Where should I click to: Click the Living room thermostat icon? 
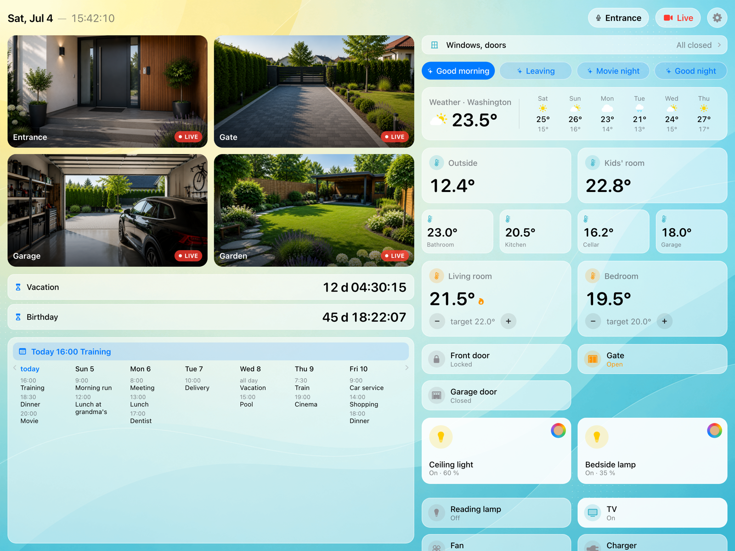(x=436, y=276)
